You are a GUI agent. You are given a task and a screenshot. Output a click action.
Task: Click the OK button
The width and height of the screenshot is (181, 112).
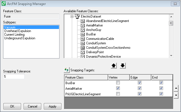coord(12,106)
